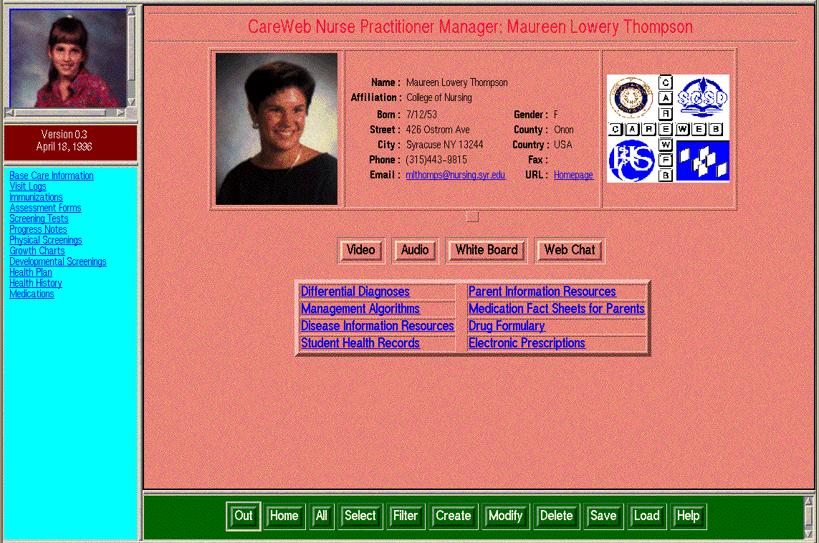
Task: Click the HSC blue circular logo
Action: (x=631, y=161)
